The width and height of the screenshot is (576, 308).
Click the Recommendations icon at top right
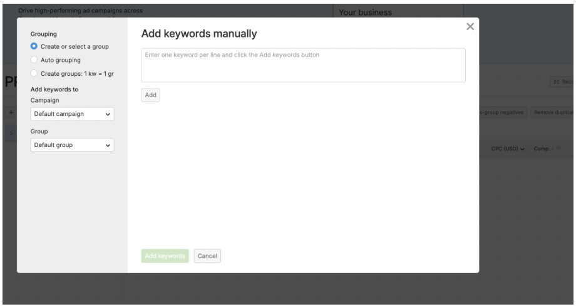click(557, 81)
